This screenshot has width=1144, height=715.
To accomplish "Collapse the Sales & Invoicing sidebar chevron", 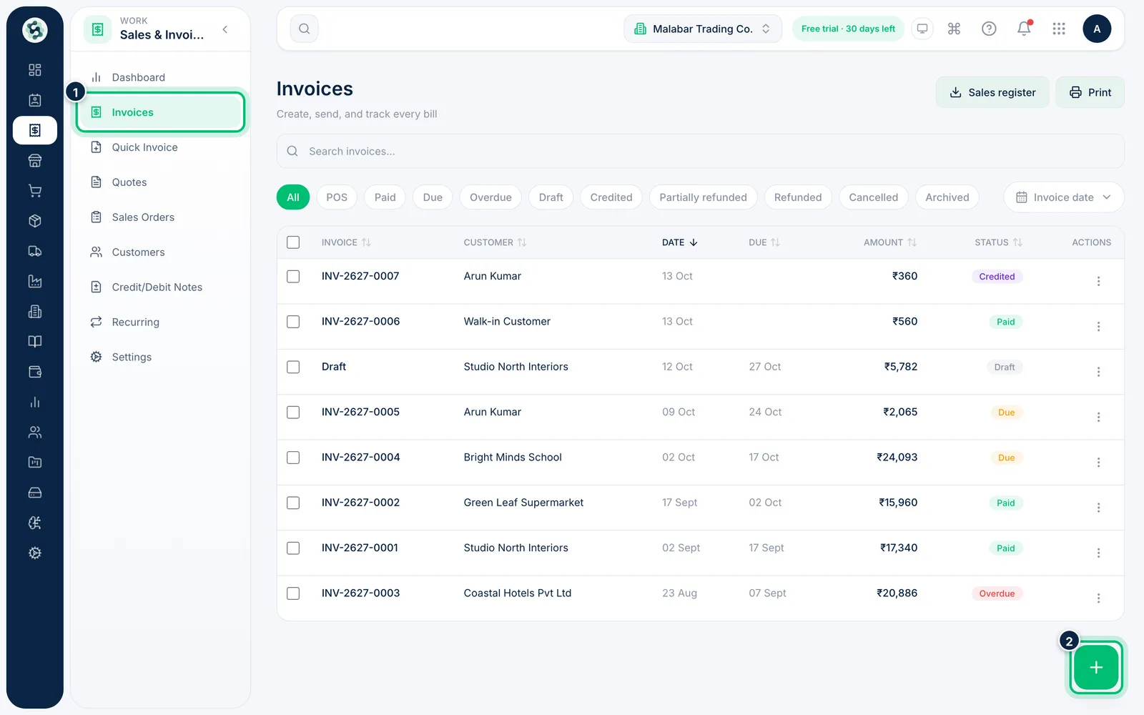I will [x=225, y=29].
